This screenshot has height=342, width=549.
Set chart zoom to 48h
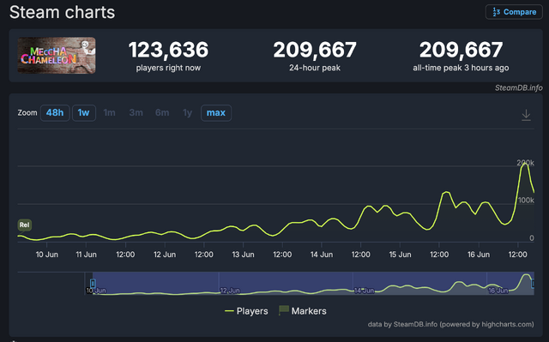click(x=55, y=113)
